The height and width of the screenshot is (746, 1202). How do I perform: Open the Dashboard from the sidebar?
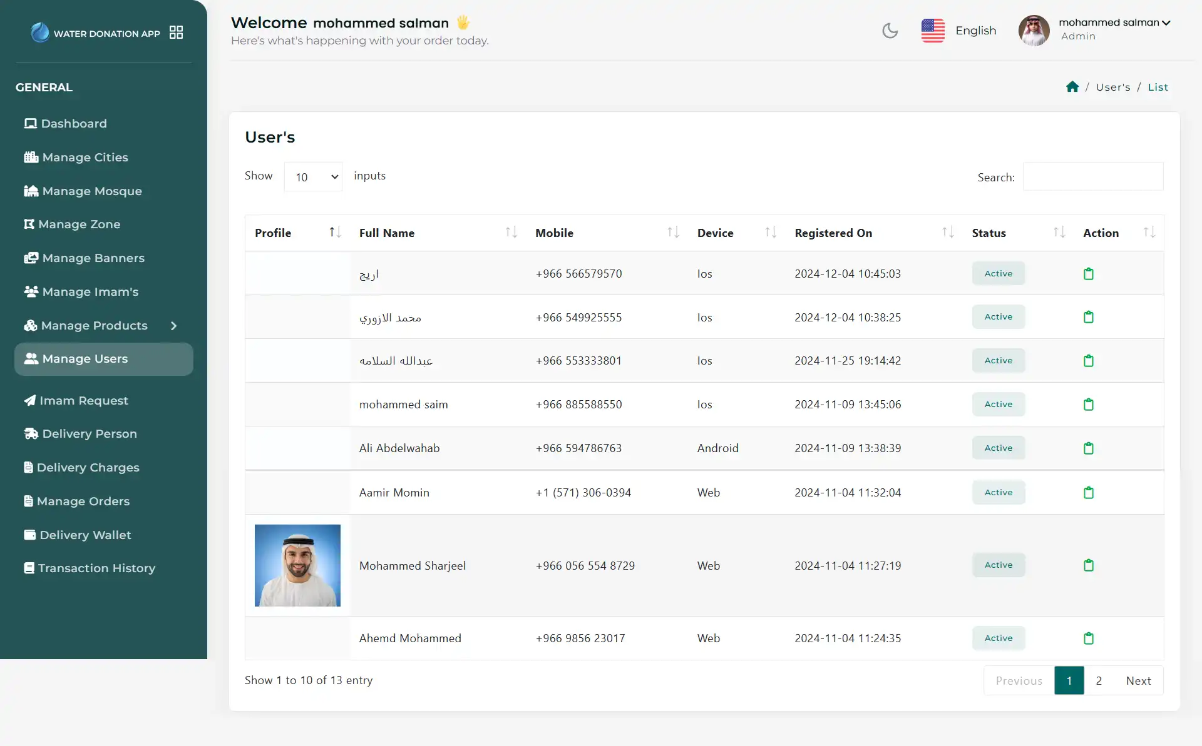click(x=73, y=123)
